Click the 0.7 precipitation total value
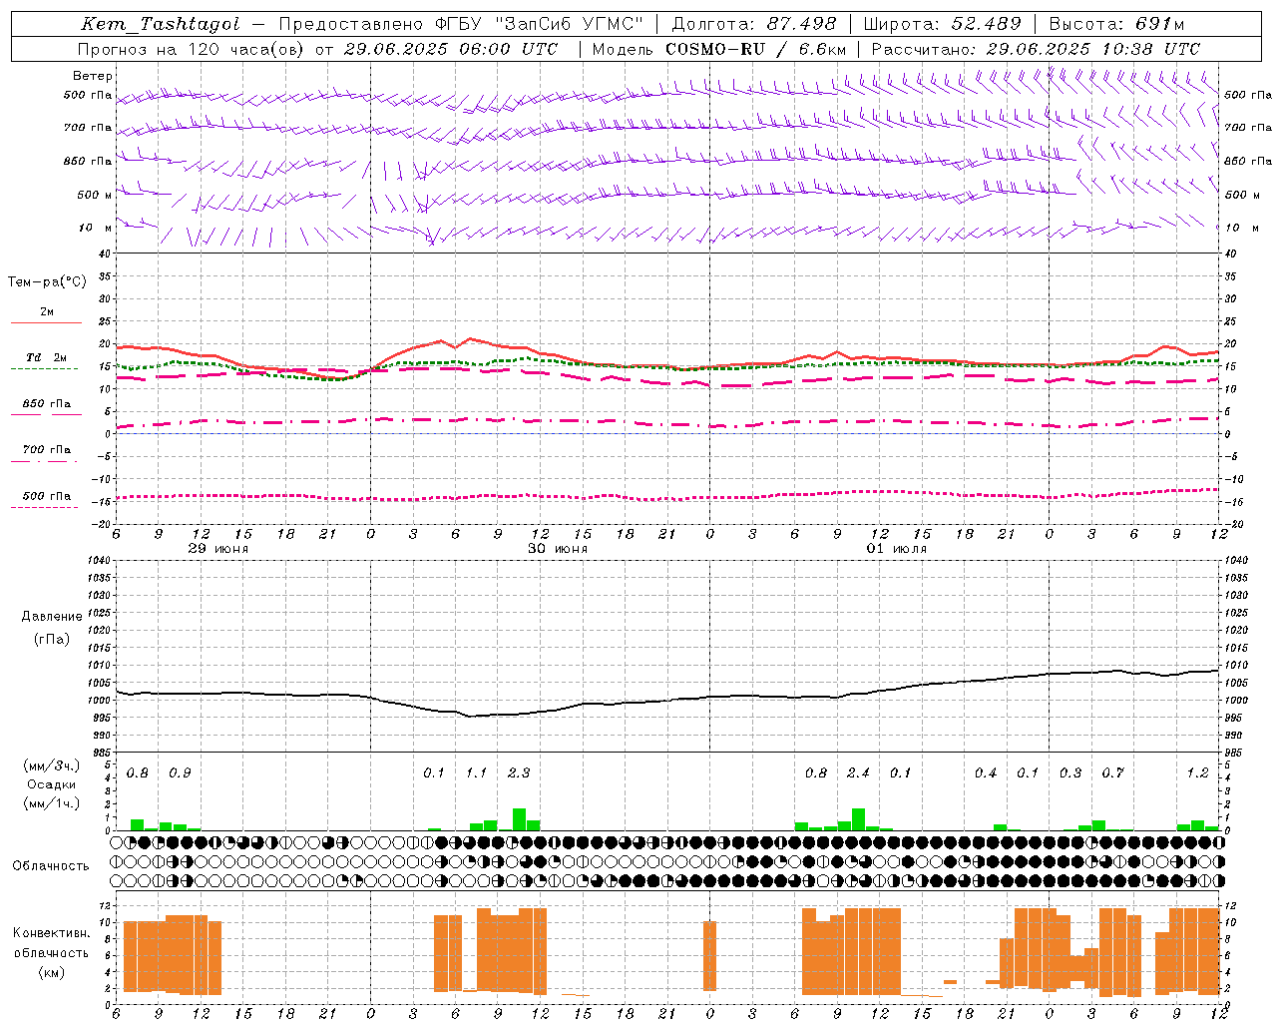The image size is (1277, 1022). [1112, 773]
